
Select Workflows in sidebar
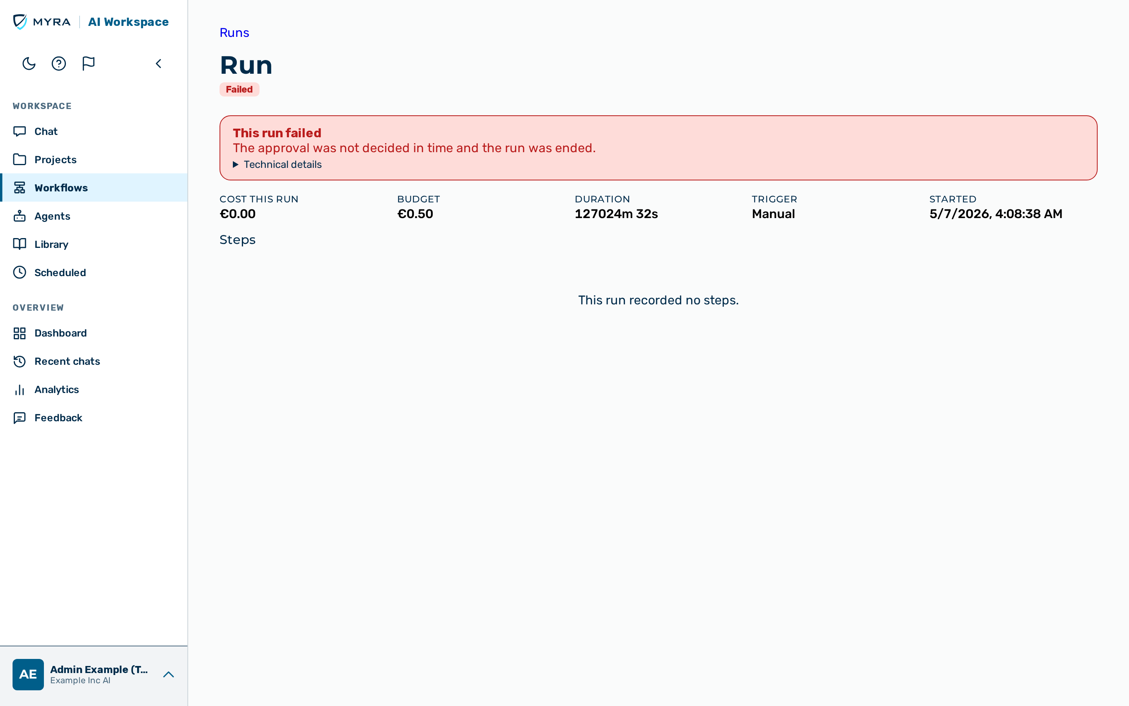coord(94,188)
